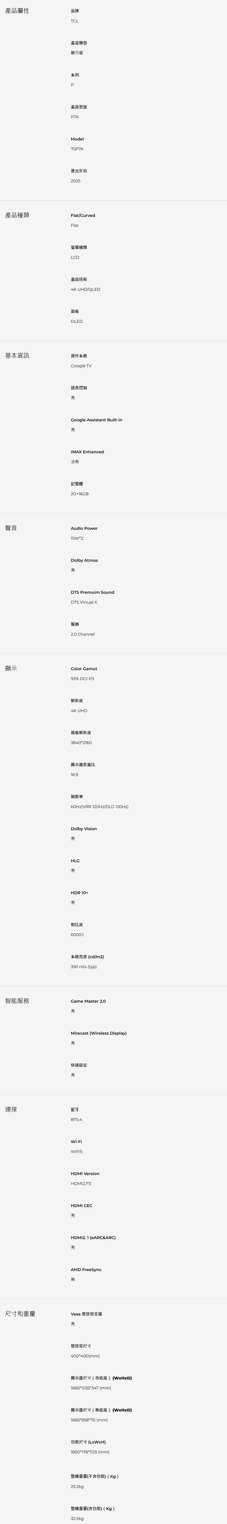Screen dimensions: 227x1524
Task: Click the 350 nits (typ) brightness value
Action: pos(84,967)
